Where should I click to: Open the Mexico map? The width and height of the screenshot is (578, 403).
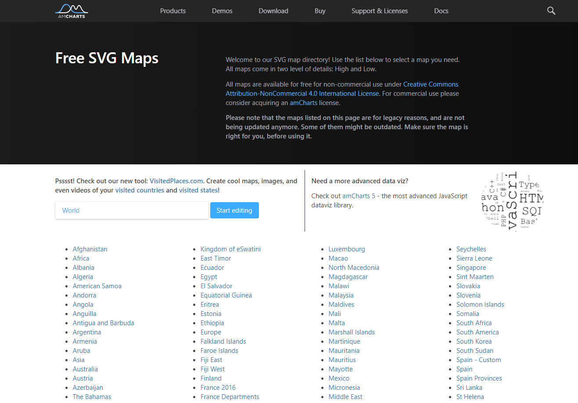coord(339,378)
